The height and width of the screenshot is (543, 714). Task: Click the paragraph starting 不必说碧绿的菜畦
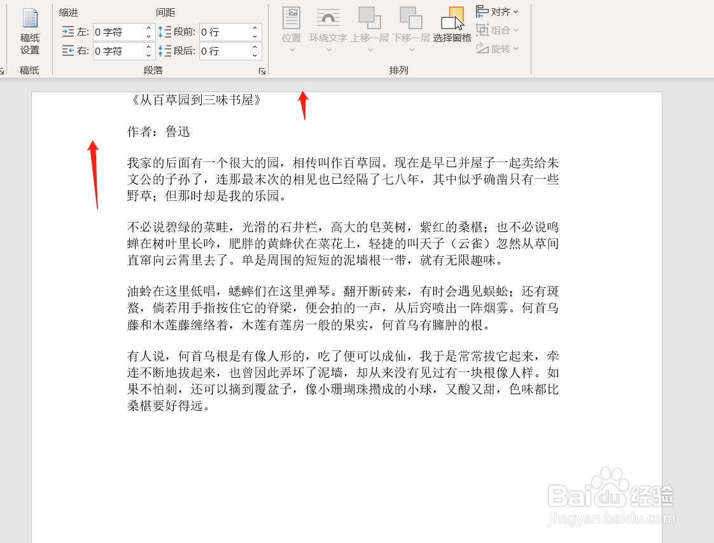[343, 244]
